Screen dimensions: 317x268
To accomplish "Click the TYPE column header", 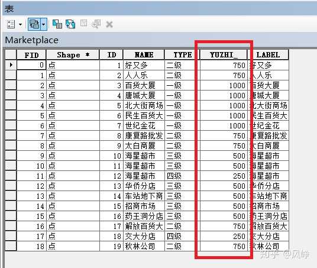I will (182, 54).
